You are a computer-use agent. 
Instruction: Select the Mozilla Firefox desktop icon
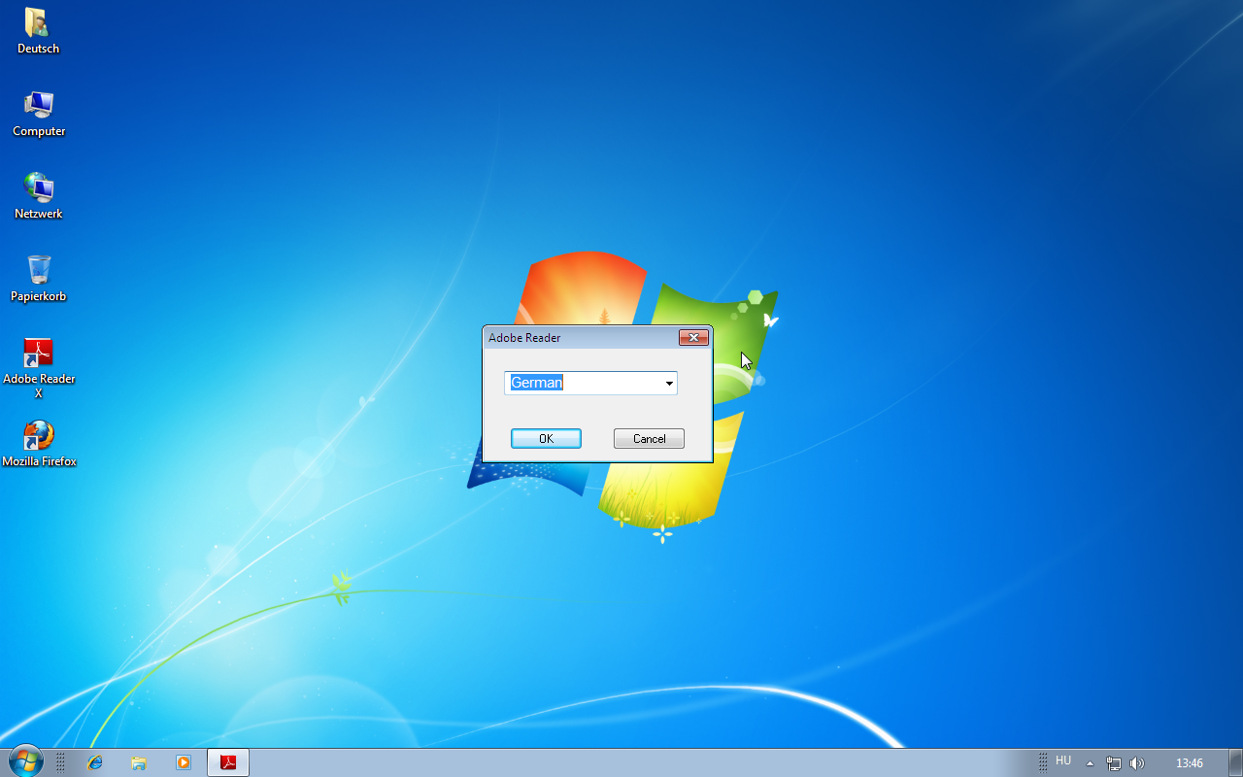point(39,444)
